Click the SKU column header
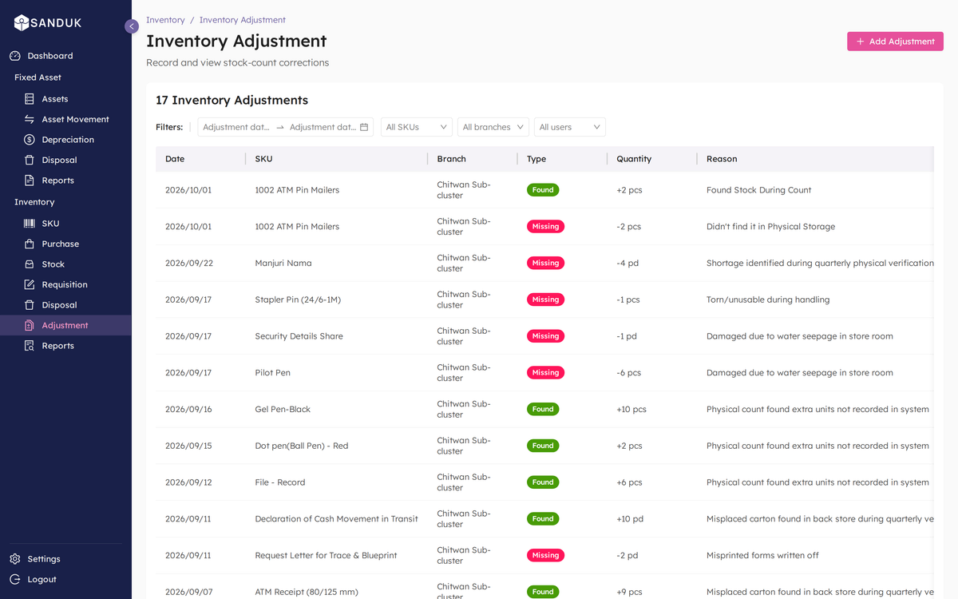Image resolution: width=958 pixels, height=599 pixels. tap(336, 159)
